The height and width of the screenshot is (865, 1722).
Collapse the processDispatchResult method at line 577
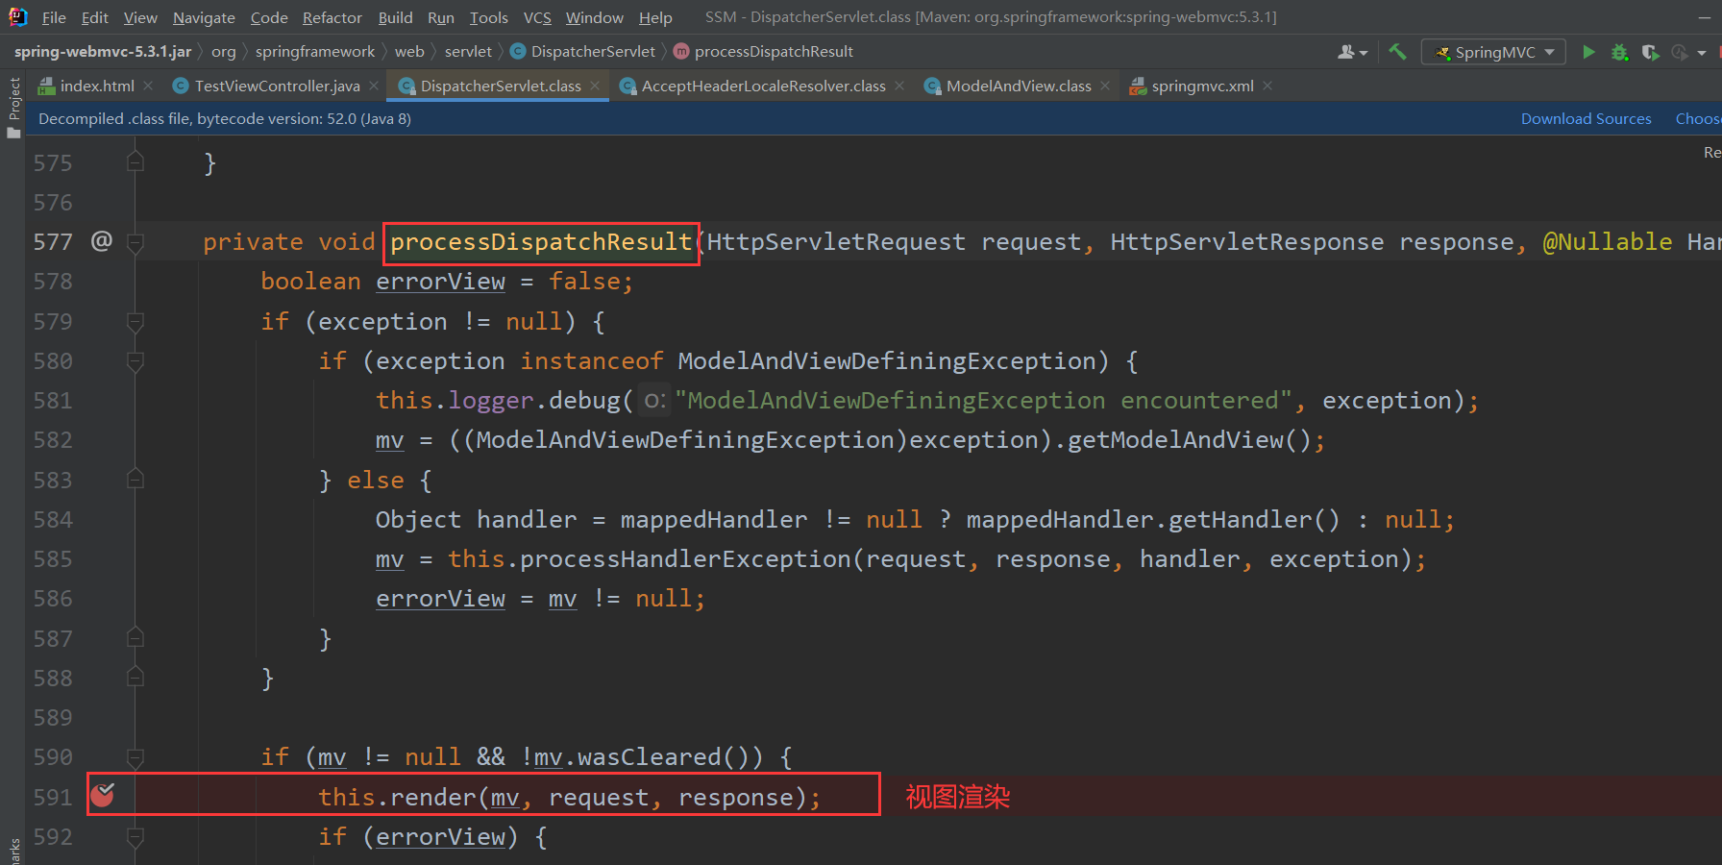click(135, 242)
